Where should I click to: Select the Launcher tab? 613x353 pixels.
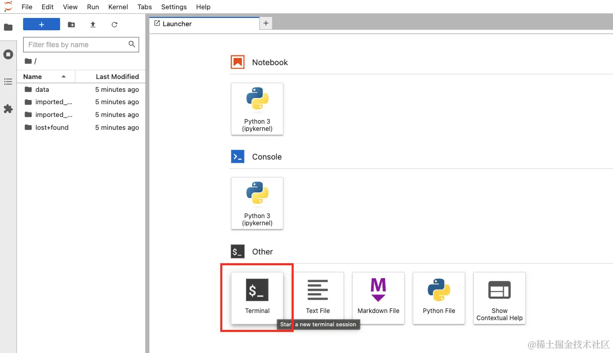(204, 24)
